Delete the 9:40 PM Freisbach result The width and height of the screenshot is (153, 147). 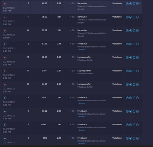[137, 44]
